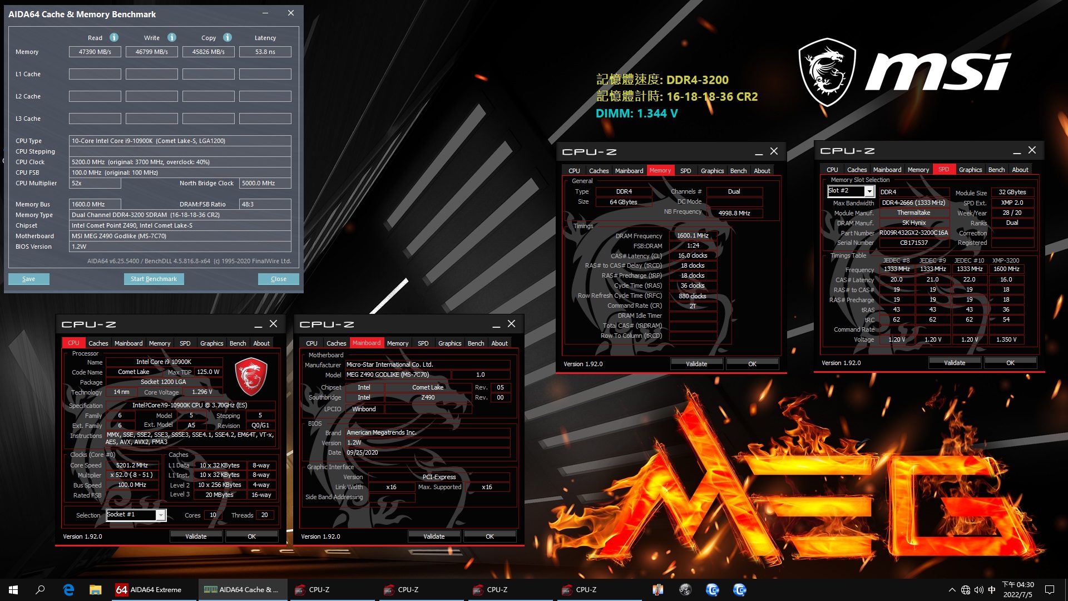Viewport: 1068px width, 601px height.
Task: Click the Memory Latency value 53.8 ns
Action: click(265, 52)
